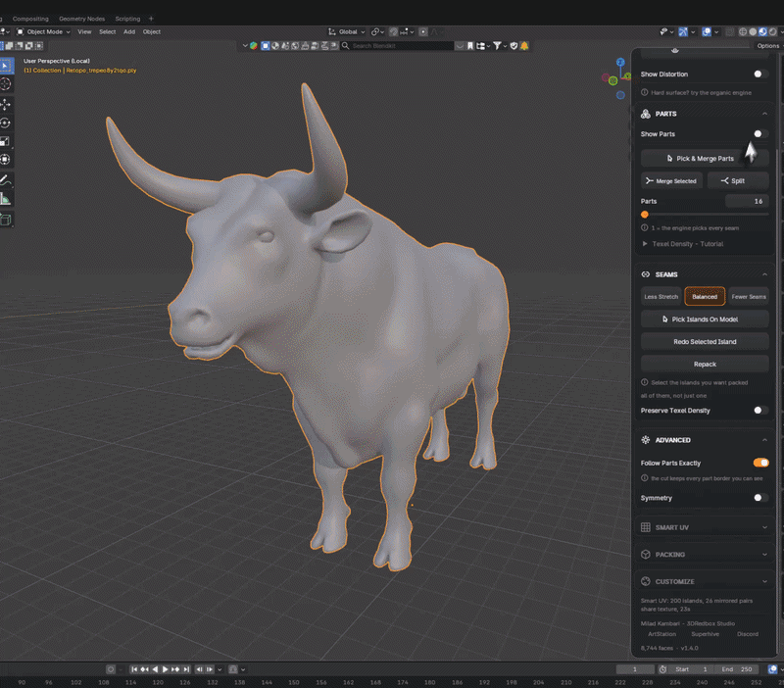
Task: Expand the Smart UV section
Action: point(705,527)
